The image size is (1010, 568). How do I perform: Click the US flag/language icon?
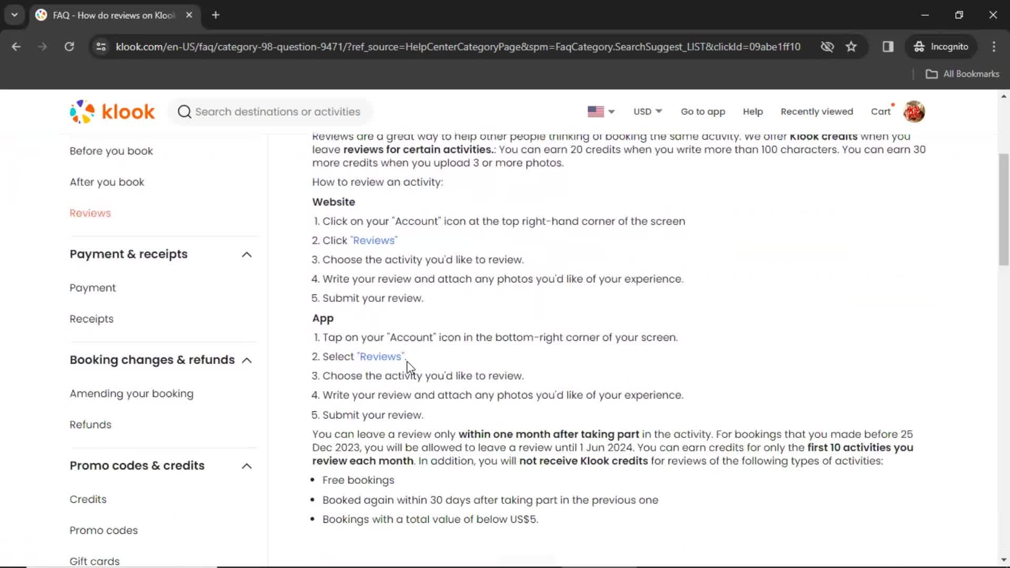(595, 111)
